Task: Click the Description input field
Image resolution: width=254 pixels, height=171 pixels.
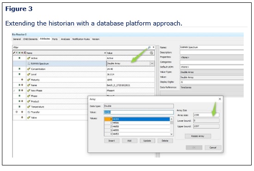Action: (x=212, y=52)
